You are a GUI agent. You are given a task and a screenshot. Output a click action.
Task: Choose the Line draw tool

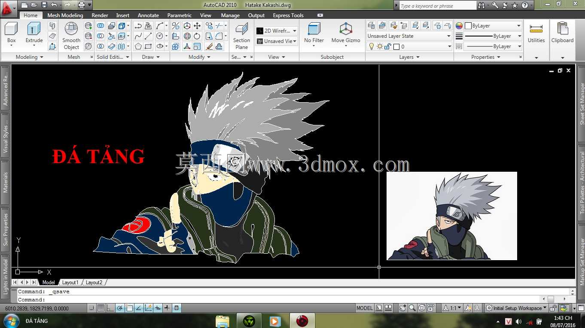click(x=149, y=36)
